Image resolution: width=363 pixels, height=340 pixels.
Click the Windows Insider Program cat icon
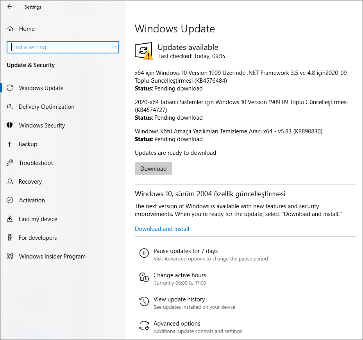[x=10, y=257]
